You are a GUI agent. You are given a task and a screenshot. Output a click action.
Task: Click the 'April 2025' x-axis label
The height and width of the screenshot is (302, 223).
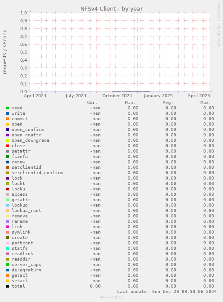click(x=199, y=96)
